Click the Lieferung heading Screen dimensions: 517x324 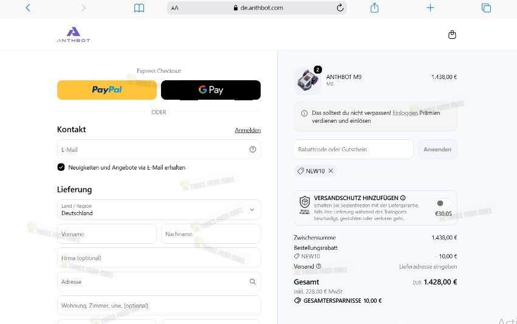point(75,190)
